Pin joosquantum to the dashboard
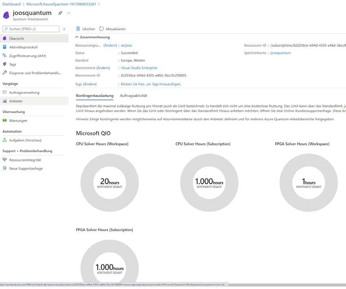The height and width of the screenshot is (289, 346). [60, 13]
